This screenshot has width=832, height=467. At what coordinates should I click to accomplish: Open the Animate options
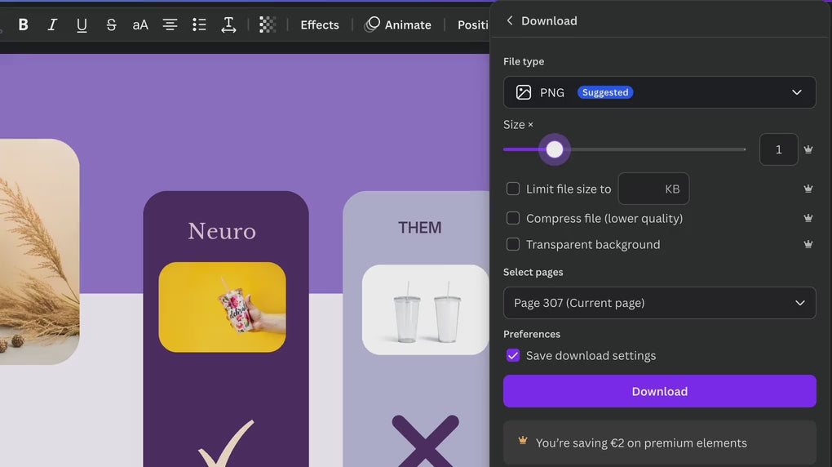[x=398, y=24]
